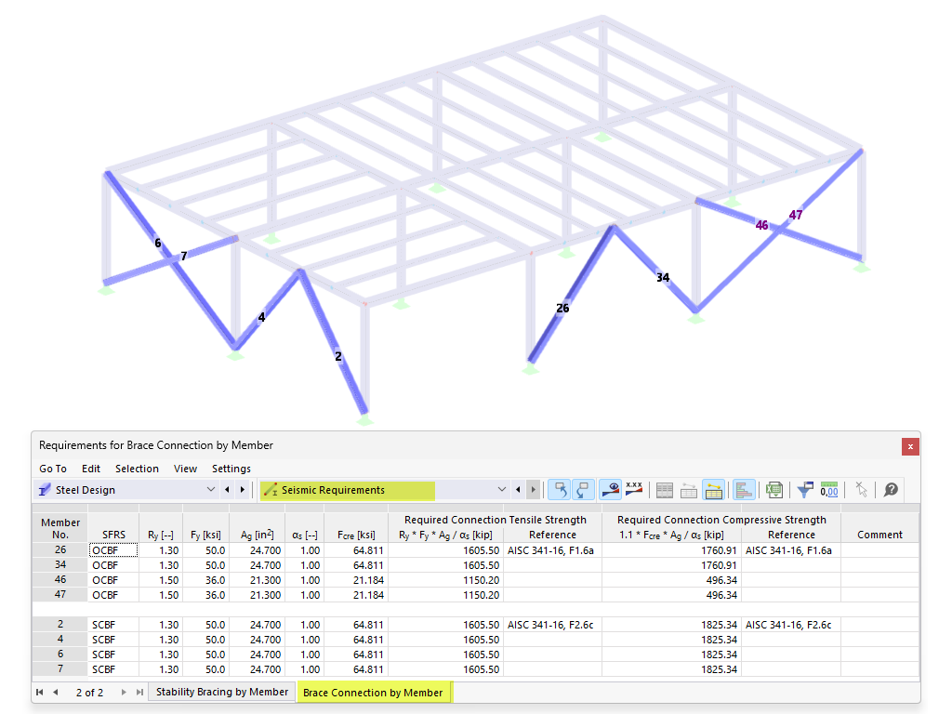This screenshot has width=952, height=714.
Task: Click the Selection menu entry
Action: point(137,469)
